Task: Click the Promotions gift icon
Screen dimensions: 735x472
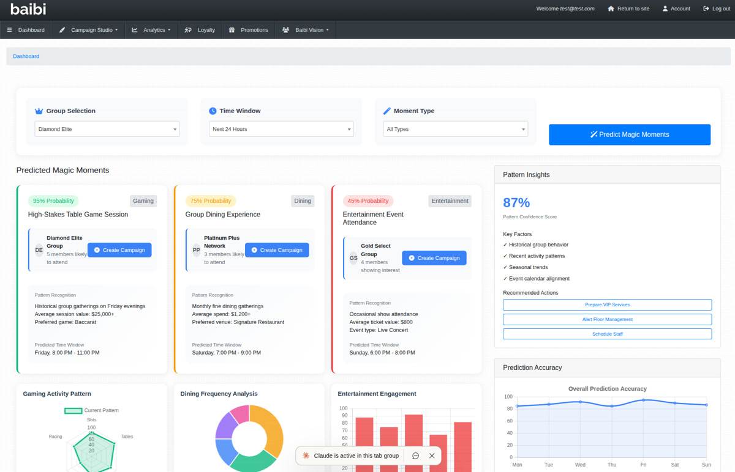Action: click(x=232, y=30)
